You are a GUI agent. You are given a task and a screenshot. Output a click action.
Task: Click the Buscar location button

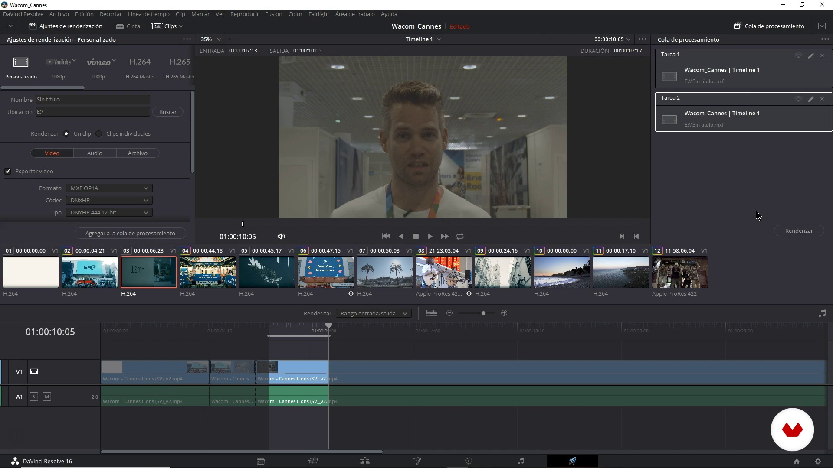(x=167, y=112)
